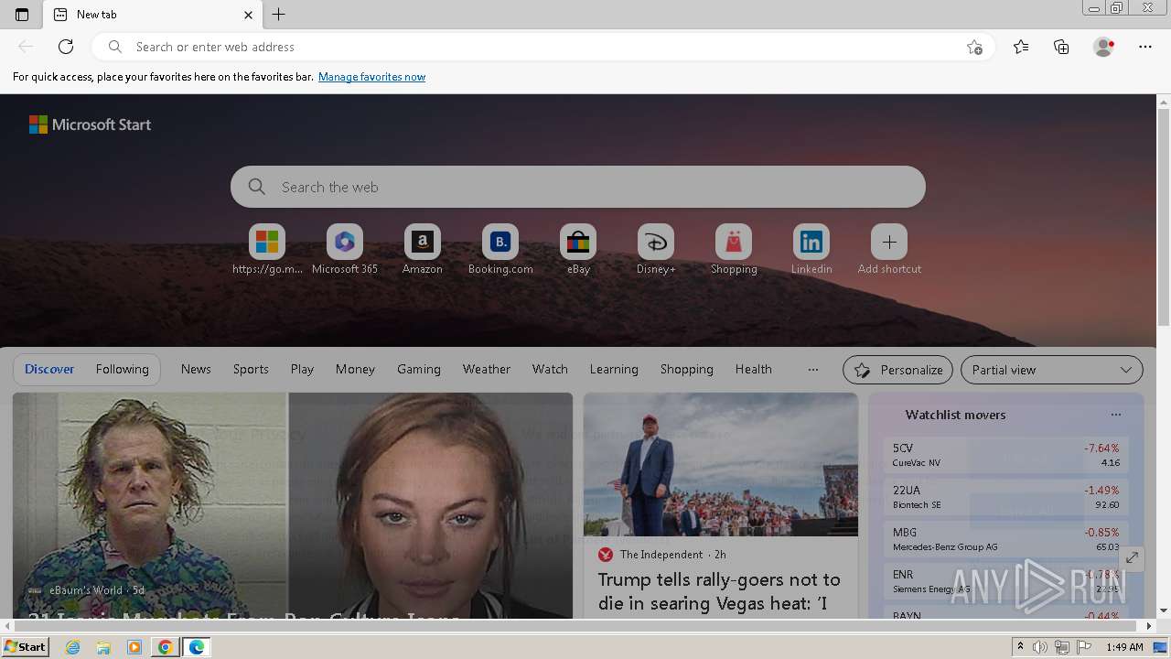The image size is (1171, 659).
Task: Open the Favorites list icon
Action: (1021, 47)
